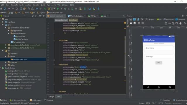Open the Event Log
The height and width of the screenshot is (105, 187).
[x=165, y=100]
